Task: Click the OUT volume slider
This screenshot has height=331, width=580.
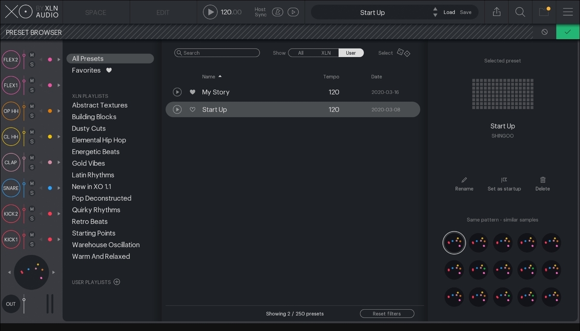Action: [x=24, y=304]
